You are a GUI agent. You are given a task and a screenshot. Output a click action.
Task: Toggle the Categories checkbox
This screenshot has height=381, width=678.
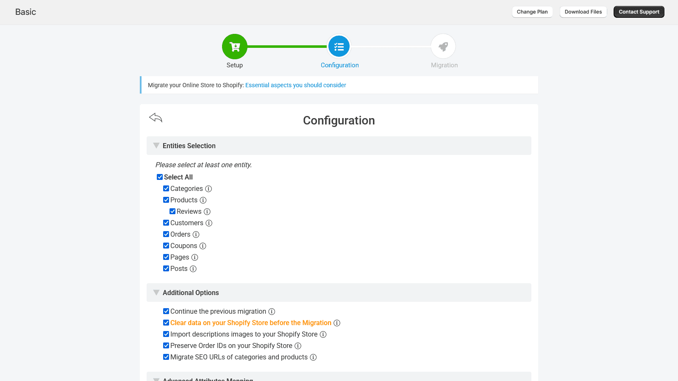pos(166,188)
